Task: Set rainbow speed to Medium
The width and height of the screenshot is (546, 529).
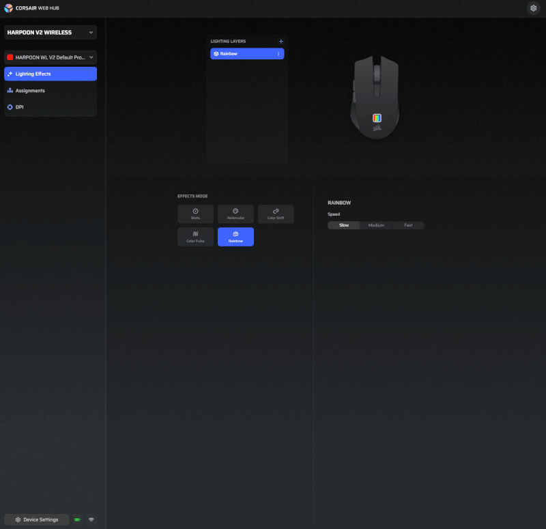Action: click(x=376, y=225)
